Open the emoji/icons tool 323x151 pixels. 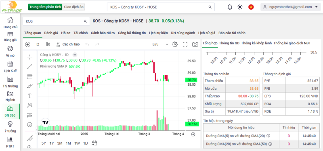[x=30, y=125]
